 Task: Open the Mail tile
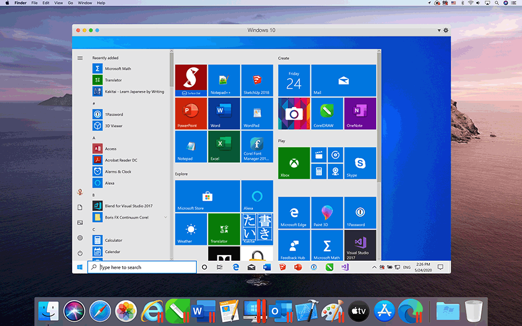(x=344, y=81)
